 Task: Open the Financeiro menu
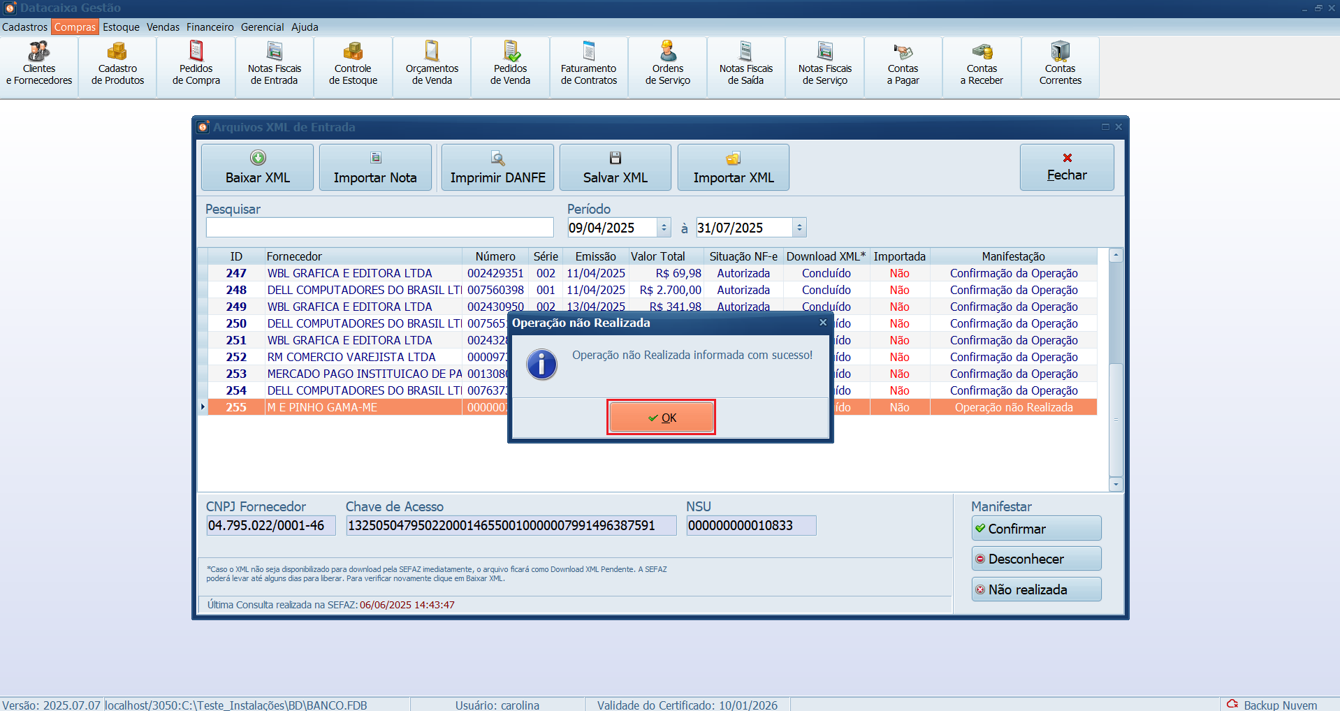coord(210,27)
